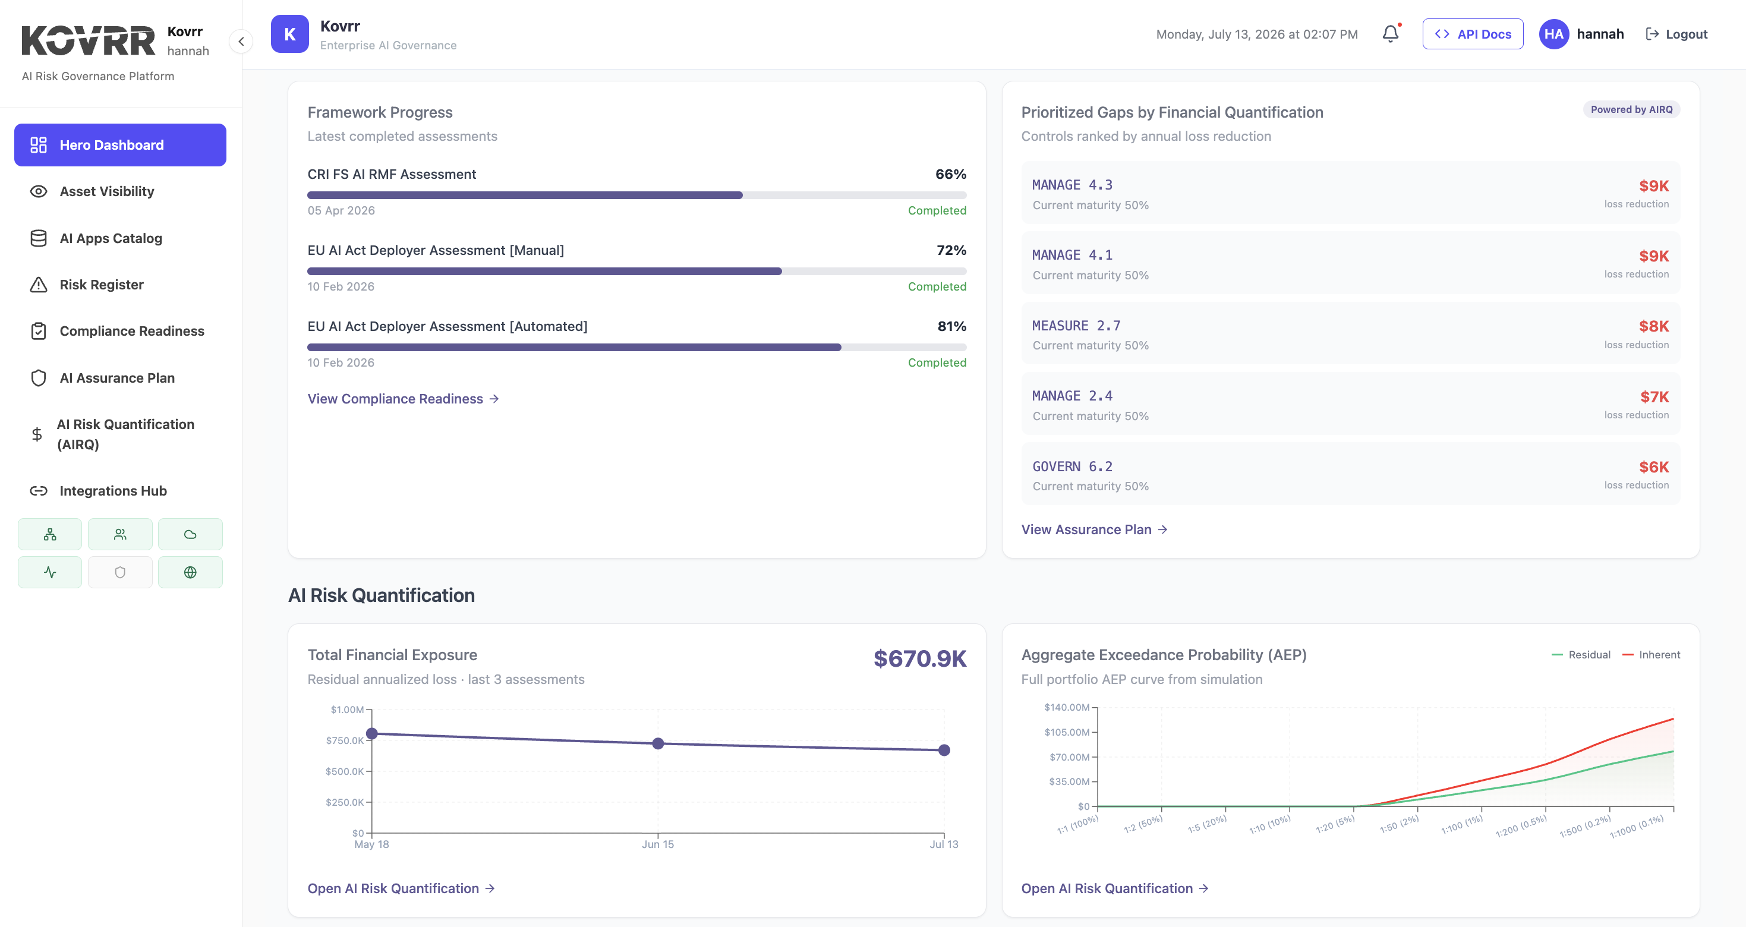Viewport: 1746px width, 927px height.
Task: Open the MANAGE 2.4 gap row
Action: coord(1351,404)
